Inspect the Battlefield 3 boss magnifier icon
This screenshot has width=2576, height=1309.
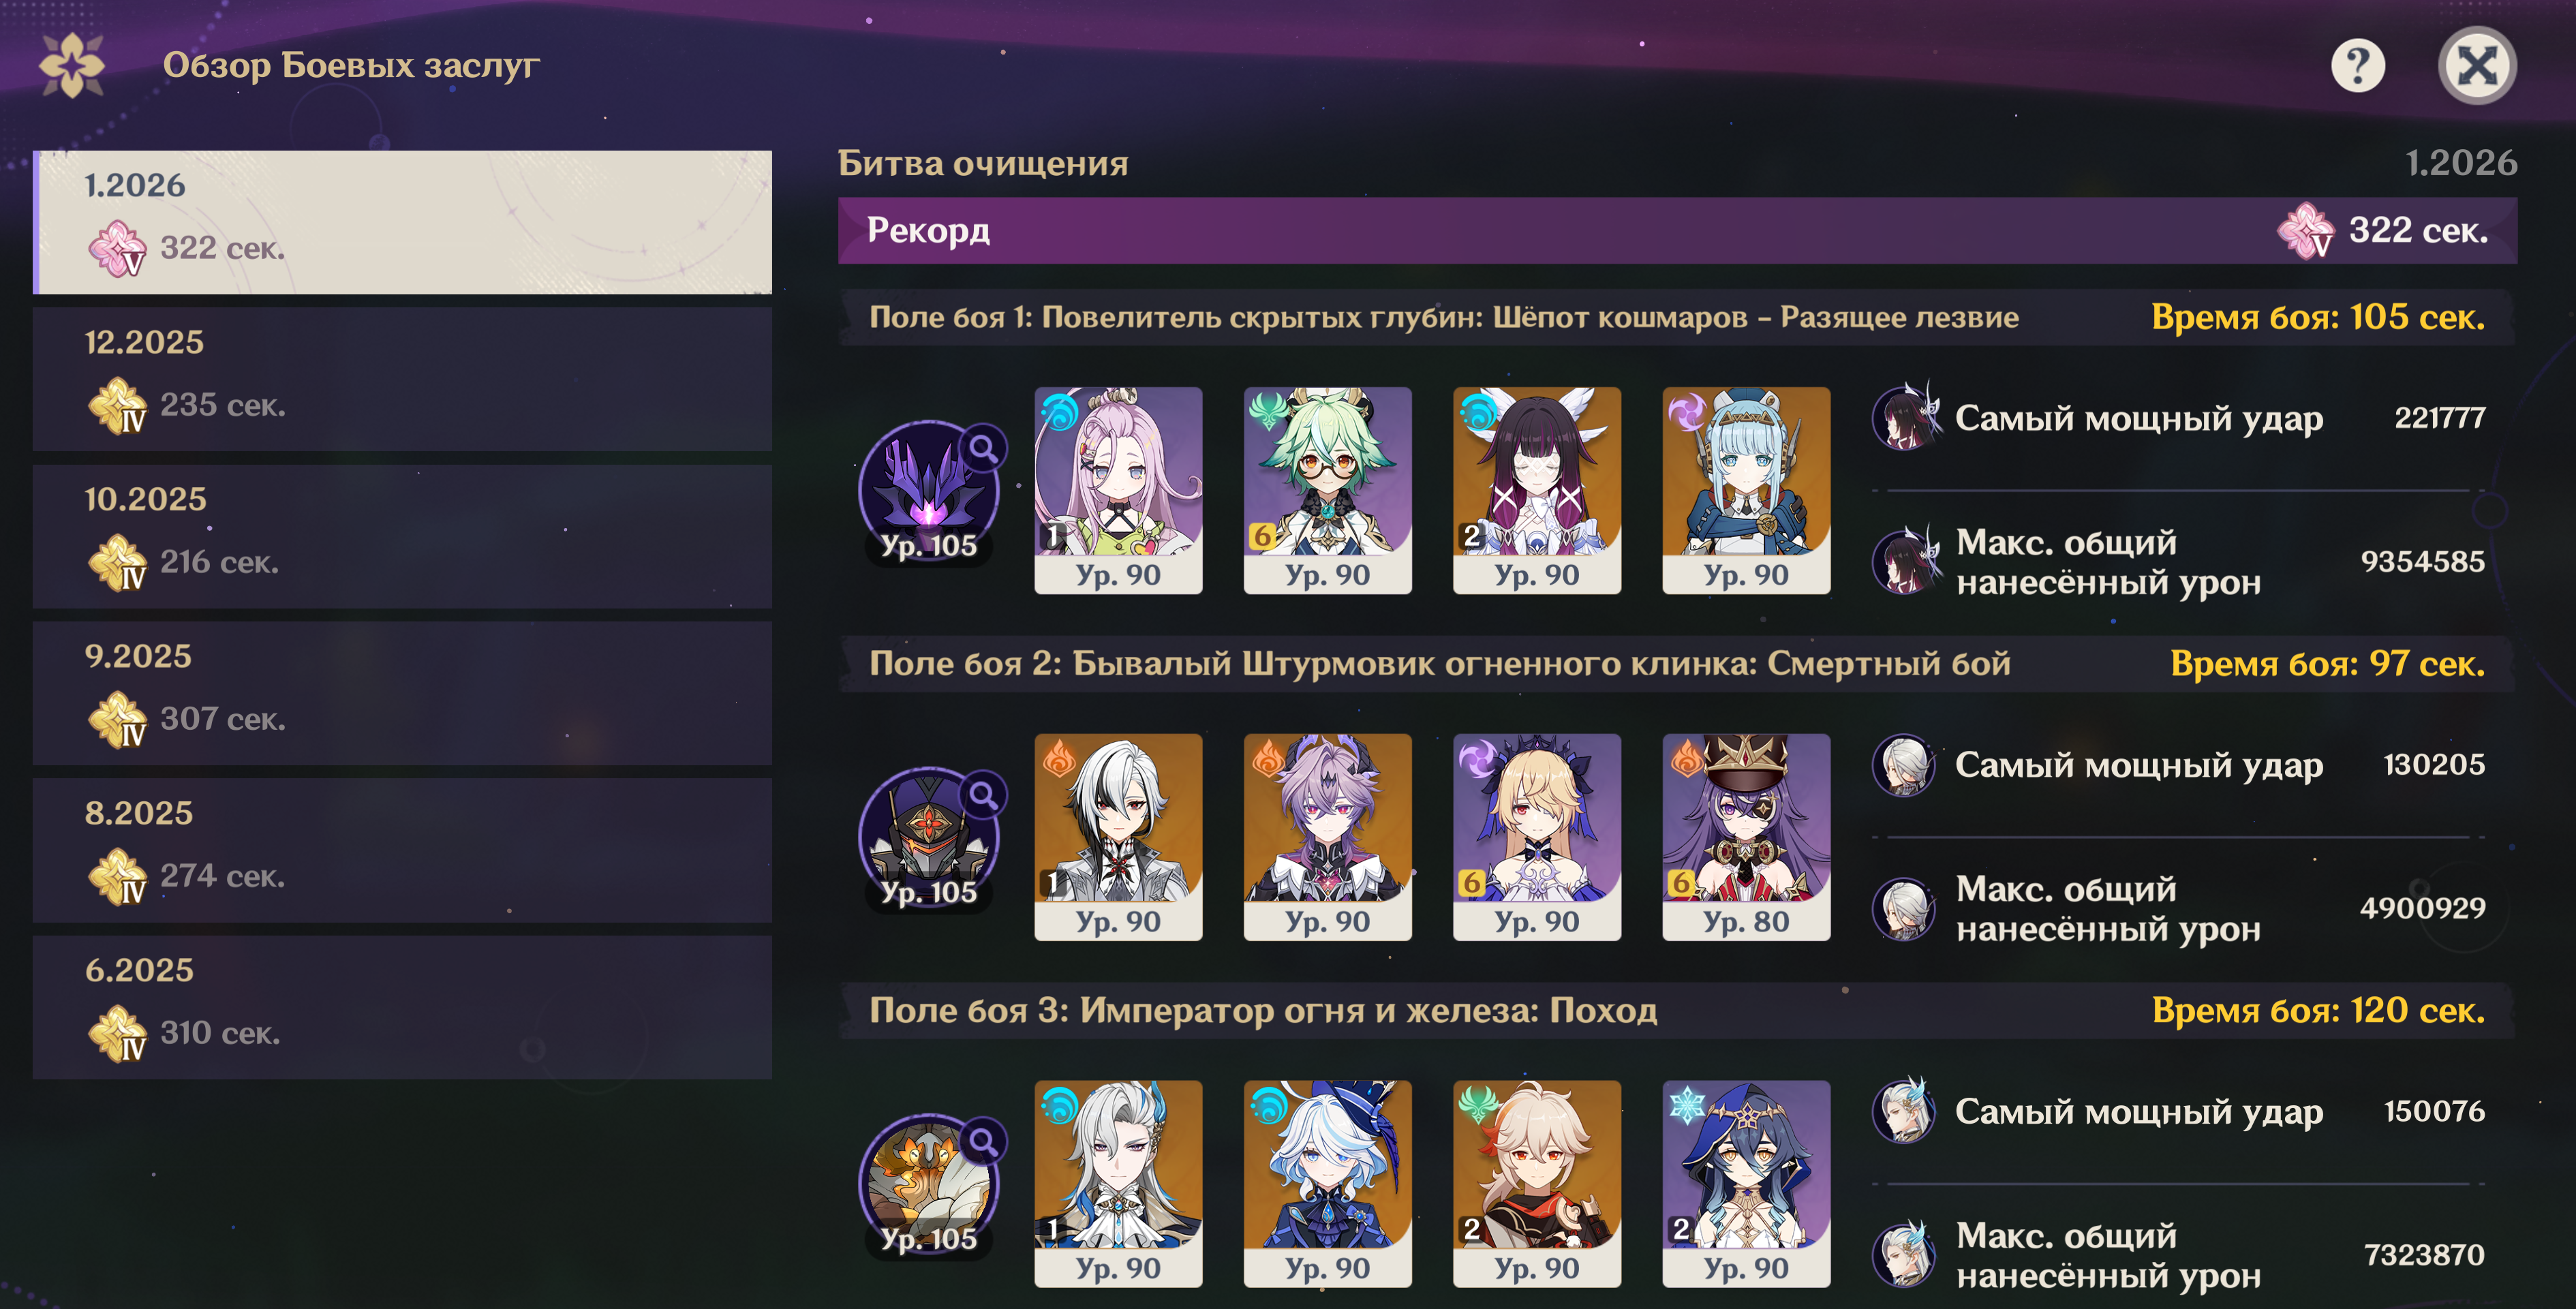[x=983, y=1142]
